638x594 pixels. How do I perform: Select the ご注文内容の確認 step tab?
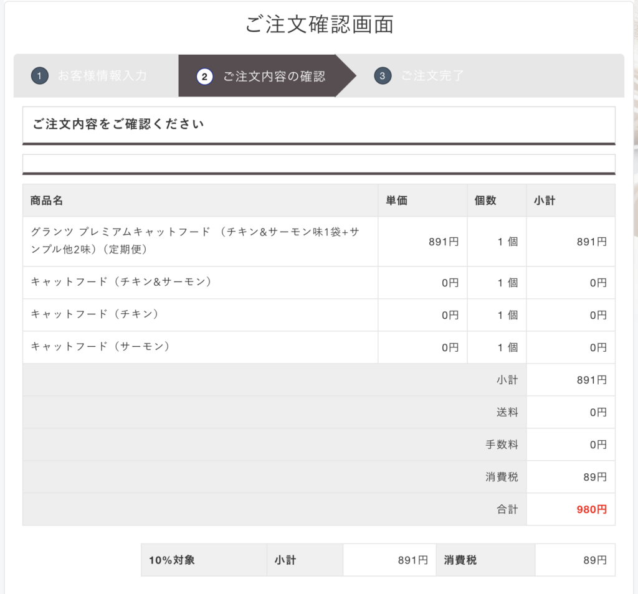coord(274,77)
